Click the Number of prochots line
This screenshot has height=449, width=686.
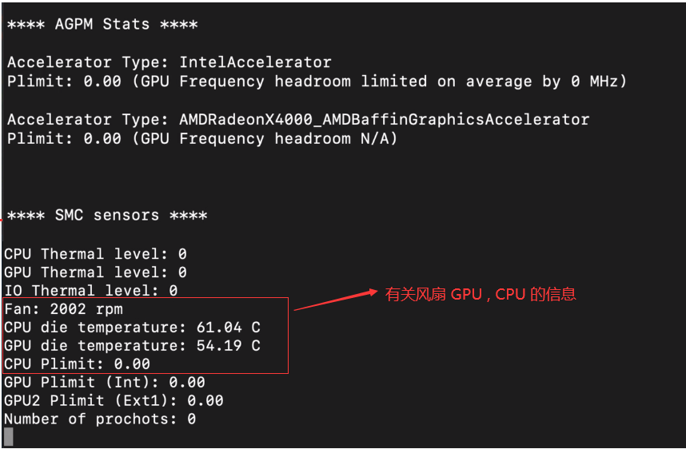(x=100, y=419)
